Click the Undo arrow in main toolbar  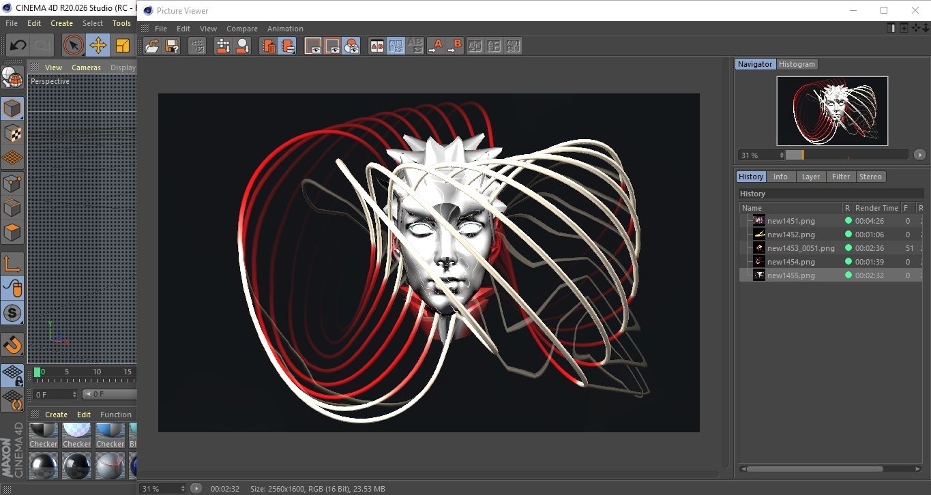[18, 46]
